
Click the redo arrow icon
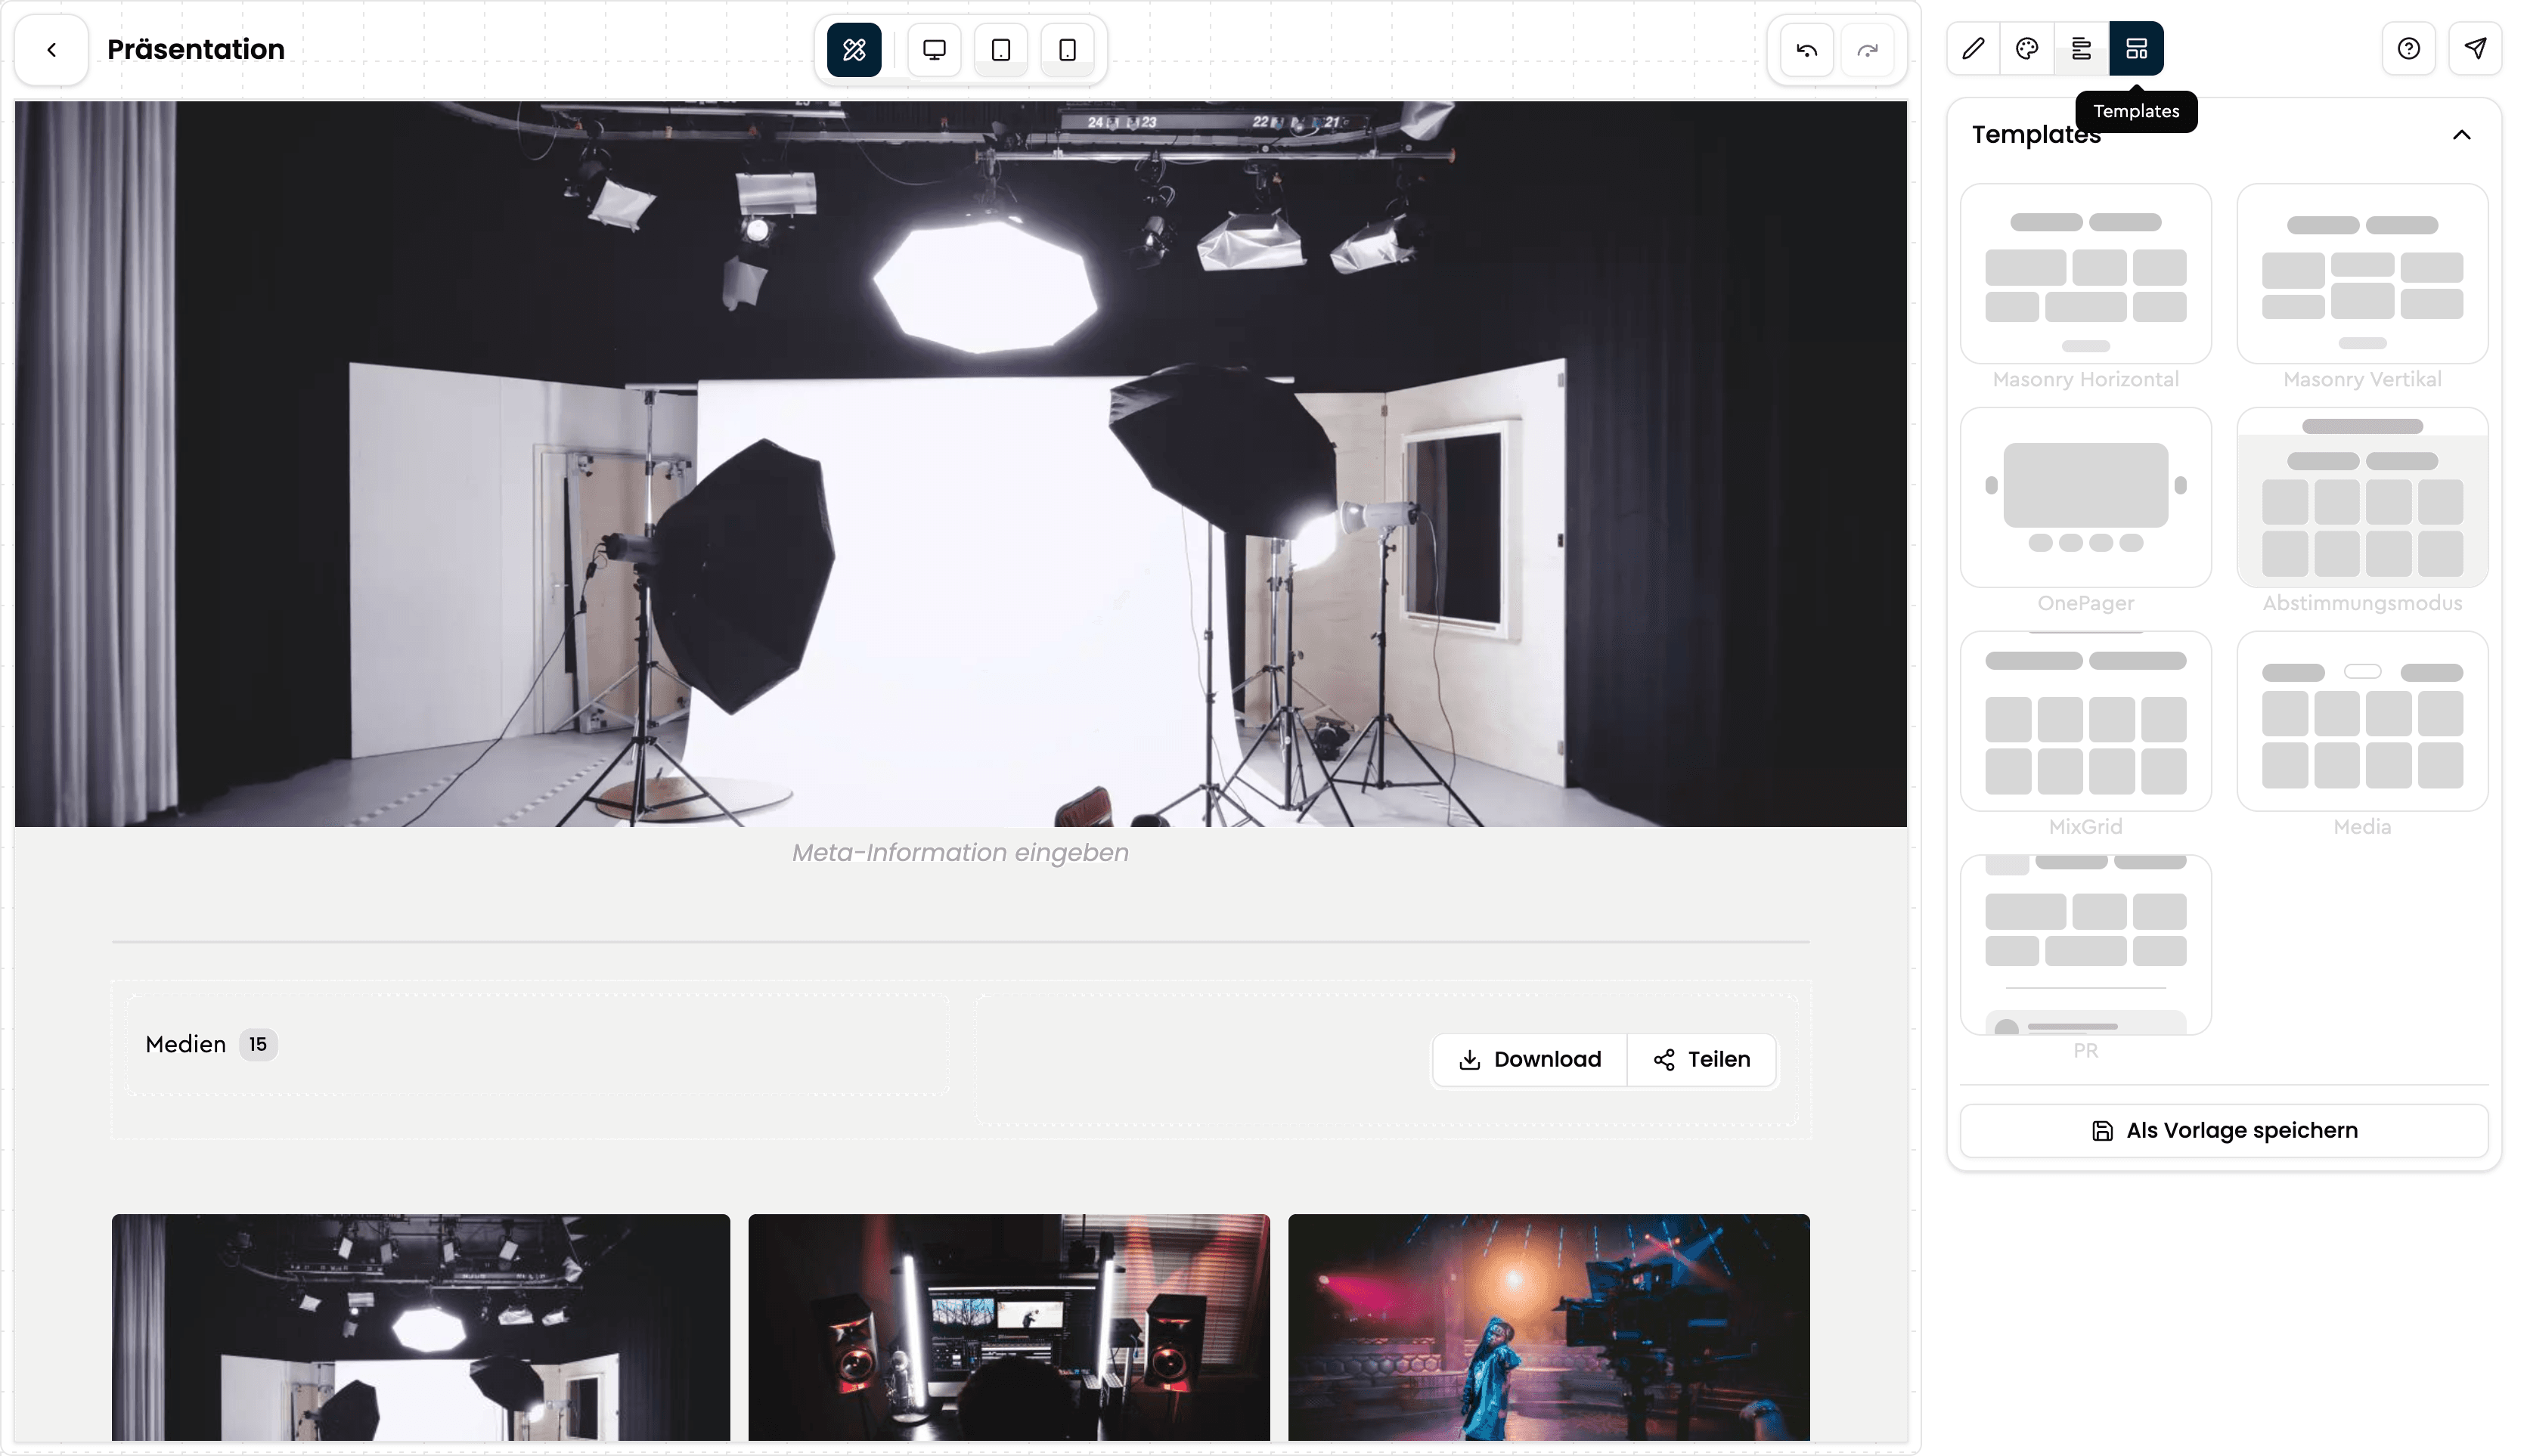[x=1867, y=49]
